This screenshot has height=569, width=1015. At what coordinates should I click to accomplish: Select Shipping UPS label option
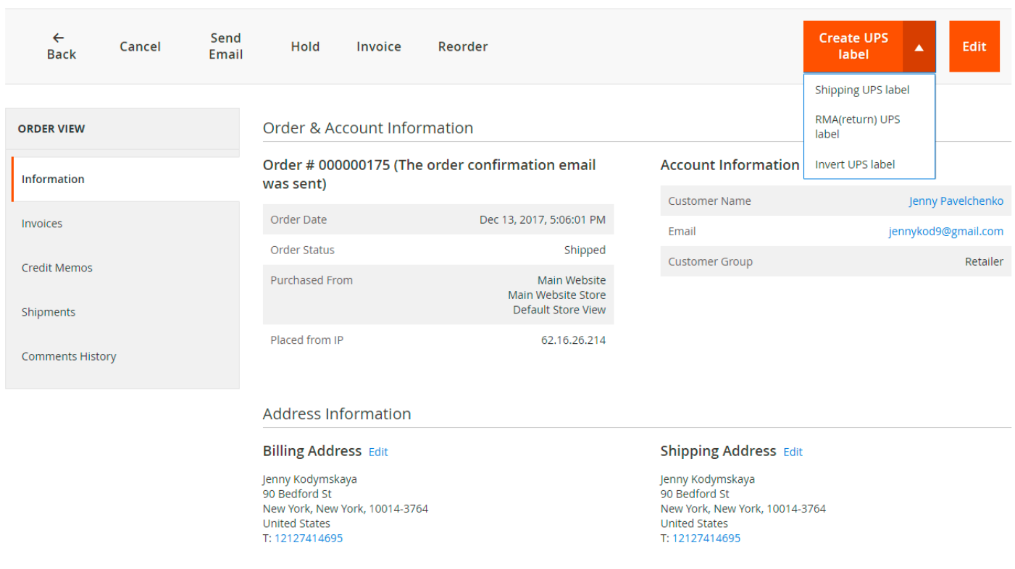coord(861,90)
